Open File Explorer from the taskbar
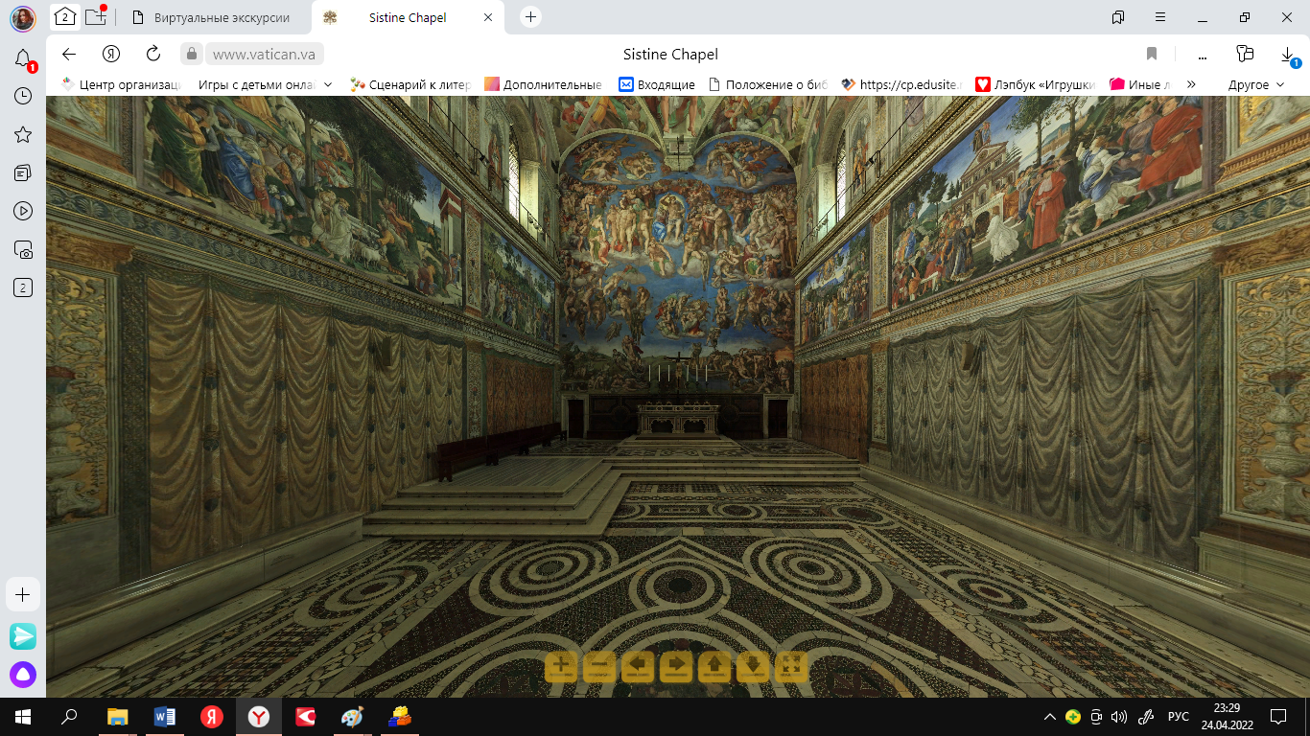 [117, 716]
